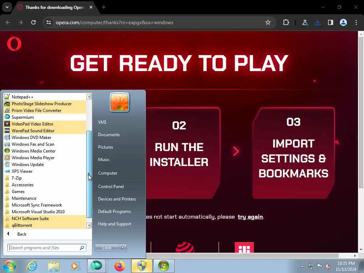Screen dimensions: 364x273
Task: Open Internet Explorer from taskbar
Action: (32, 266)
